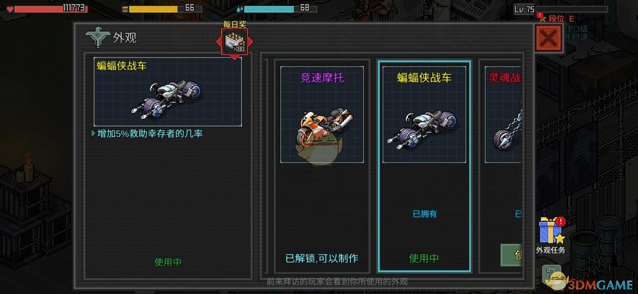
Task: Click the water drop thirst icon
Action: coord(240,9)
